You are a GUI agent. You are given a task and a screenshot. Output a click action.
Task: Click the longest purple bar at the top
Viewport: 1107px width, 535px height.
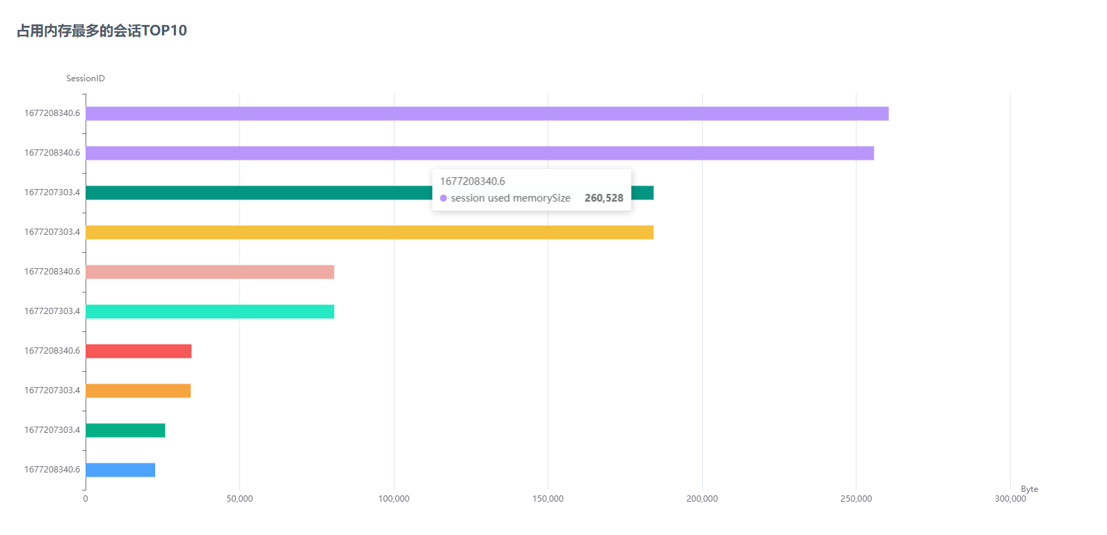pos(487,113)
